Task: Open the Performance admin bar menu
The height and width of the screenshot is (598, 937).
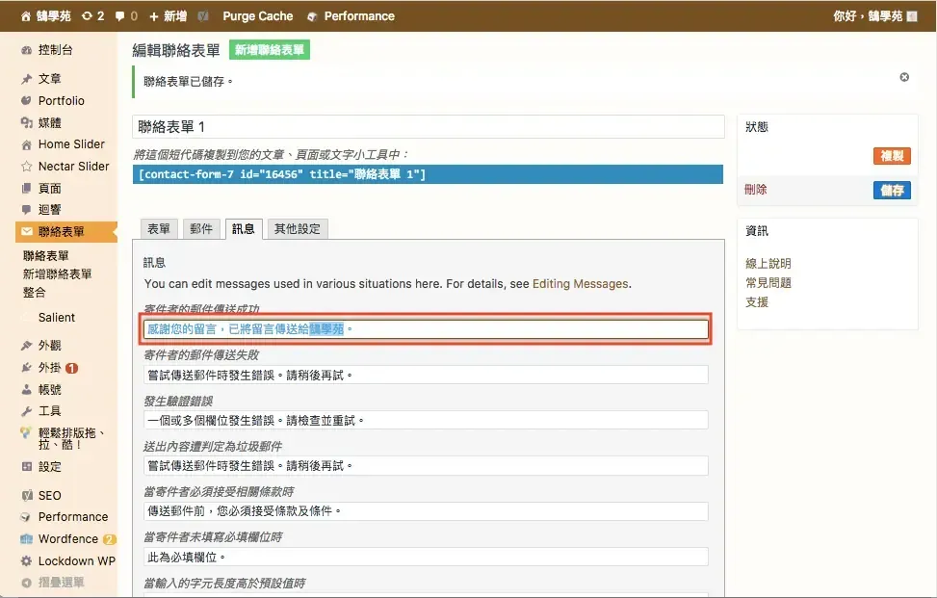Action: 351,16
